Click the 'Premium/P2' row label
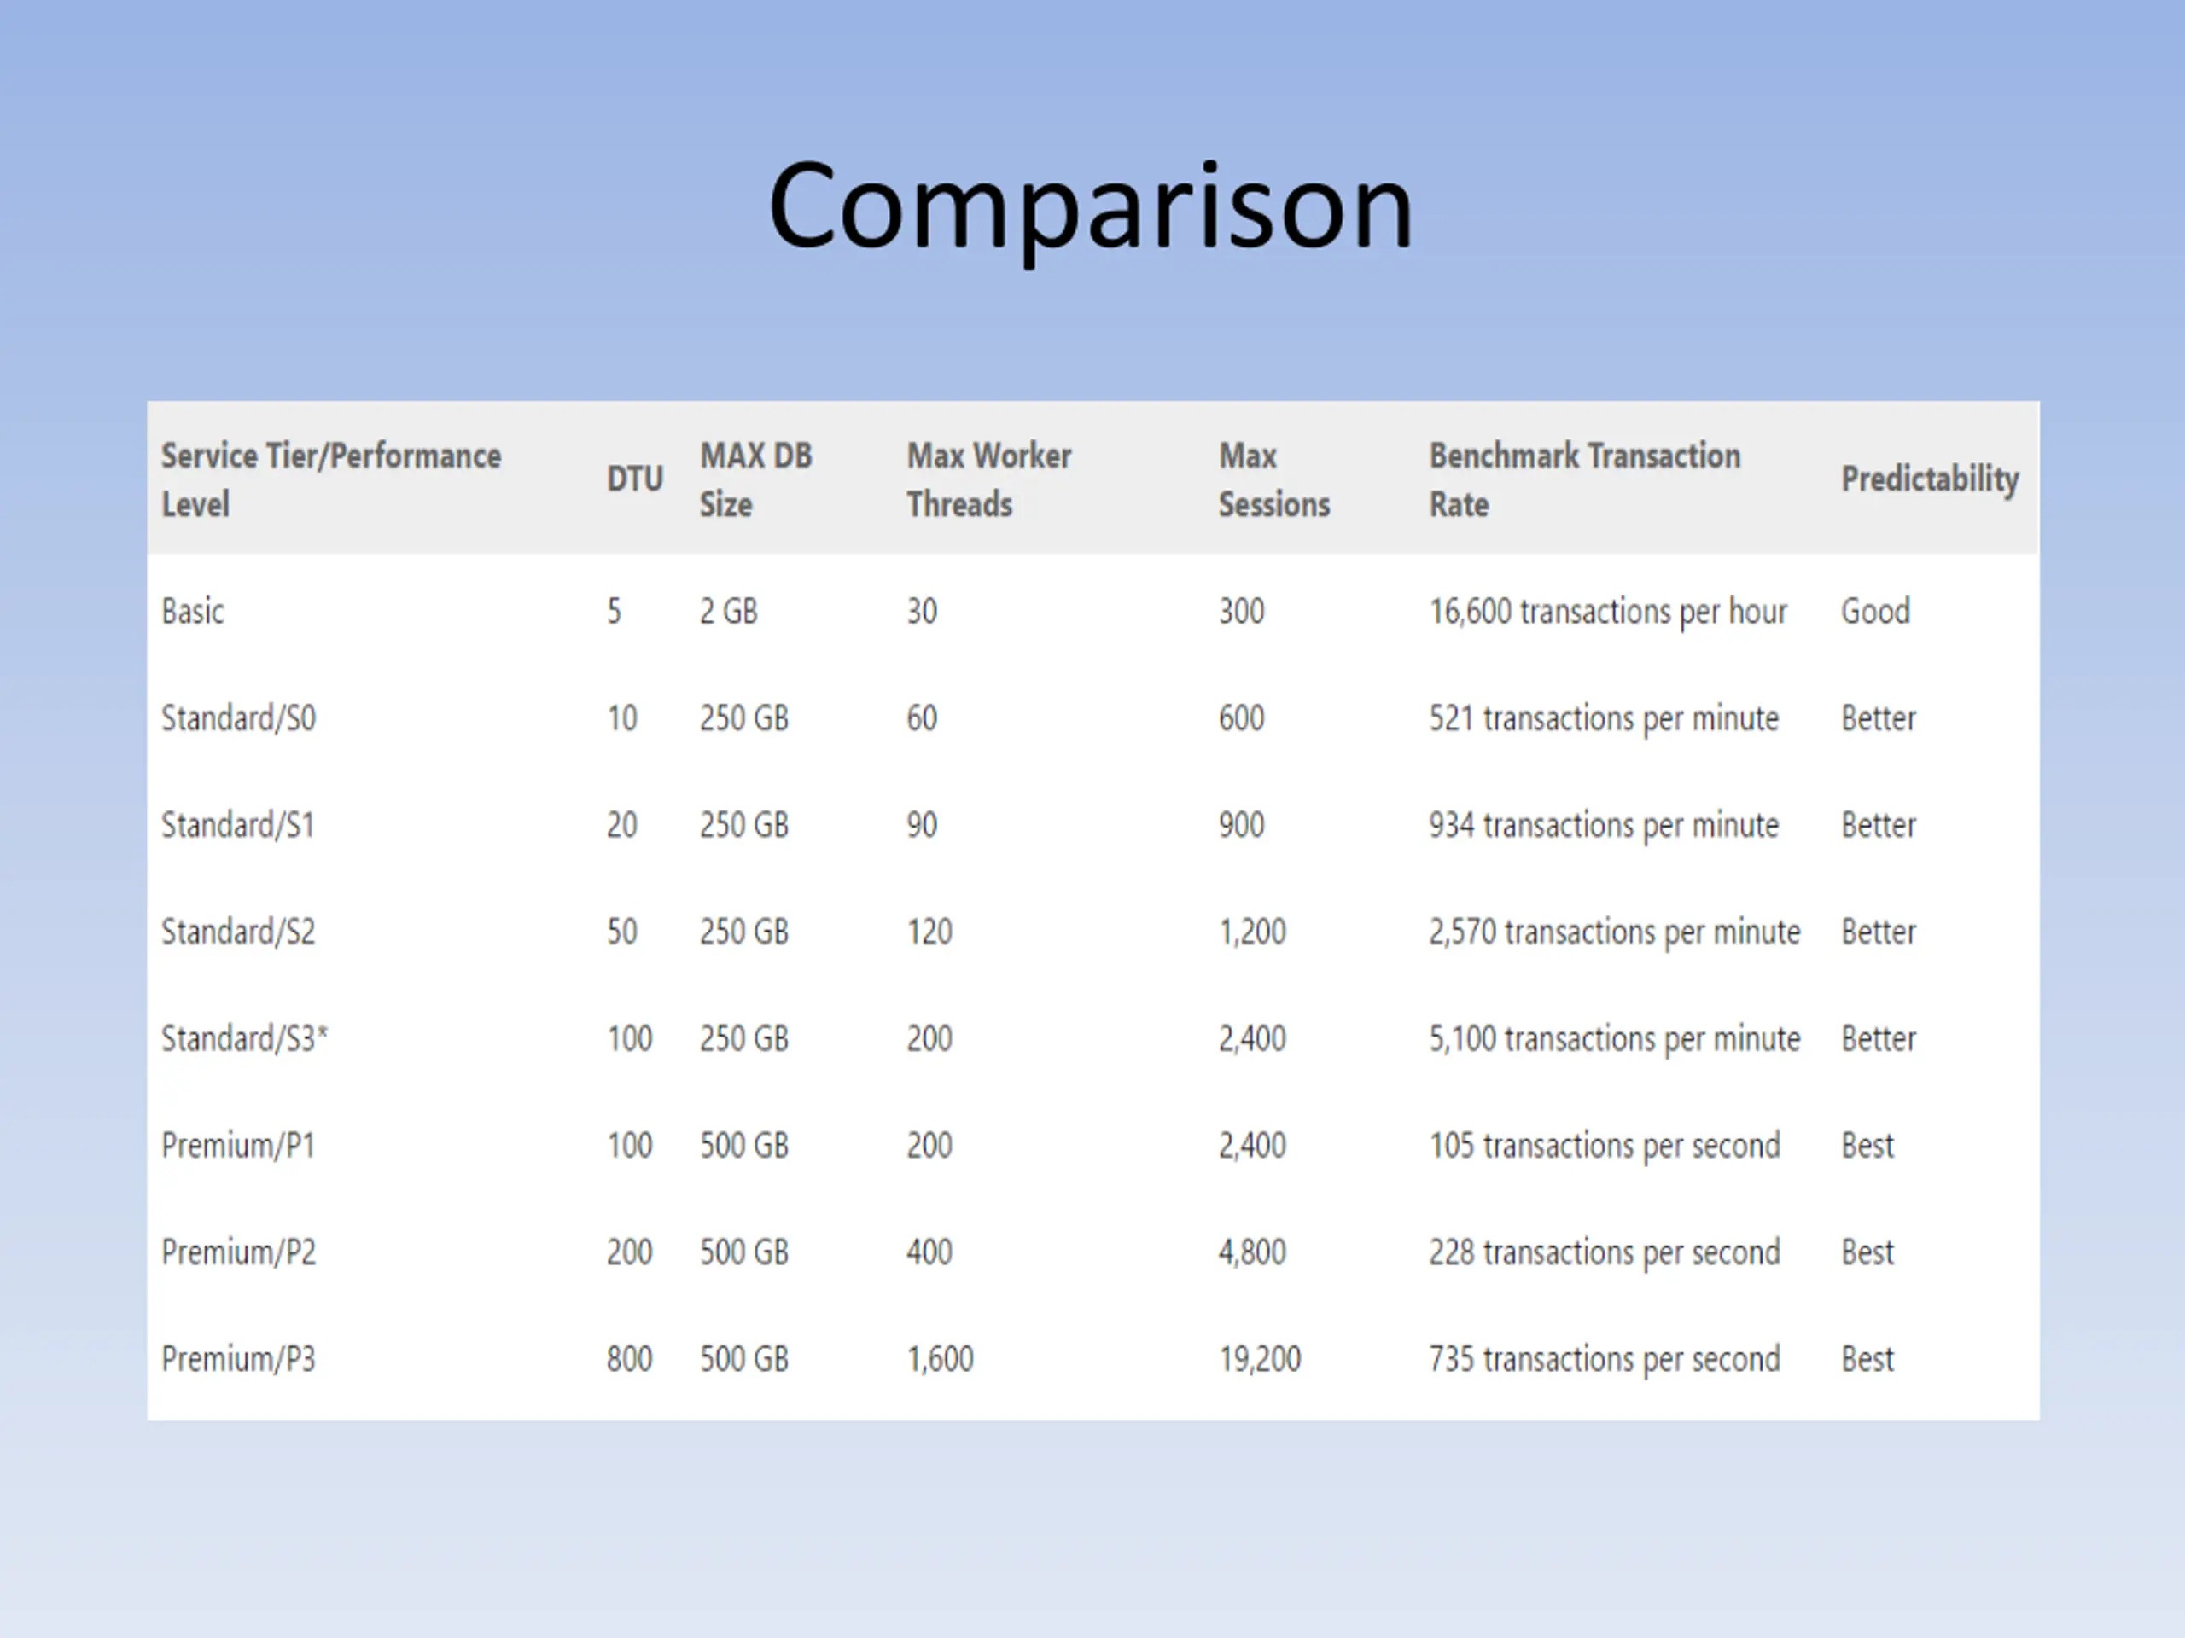The width and height of the screenshot is (2185, 1638). point(238,1252)
